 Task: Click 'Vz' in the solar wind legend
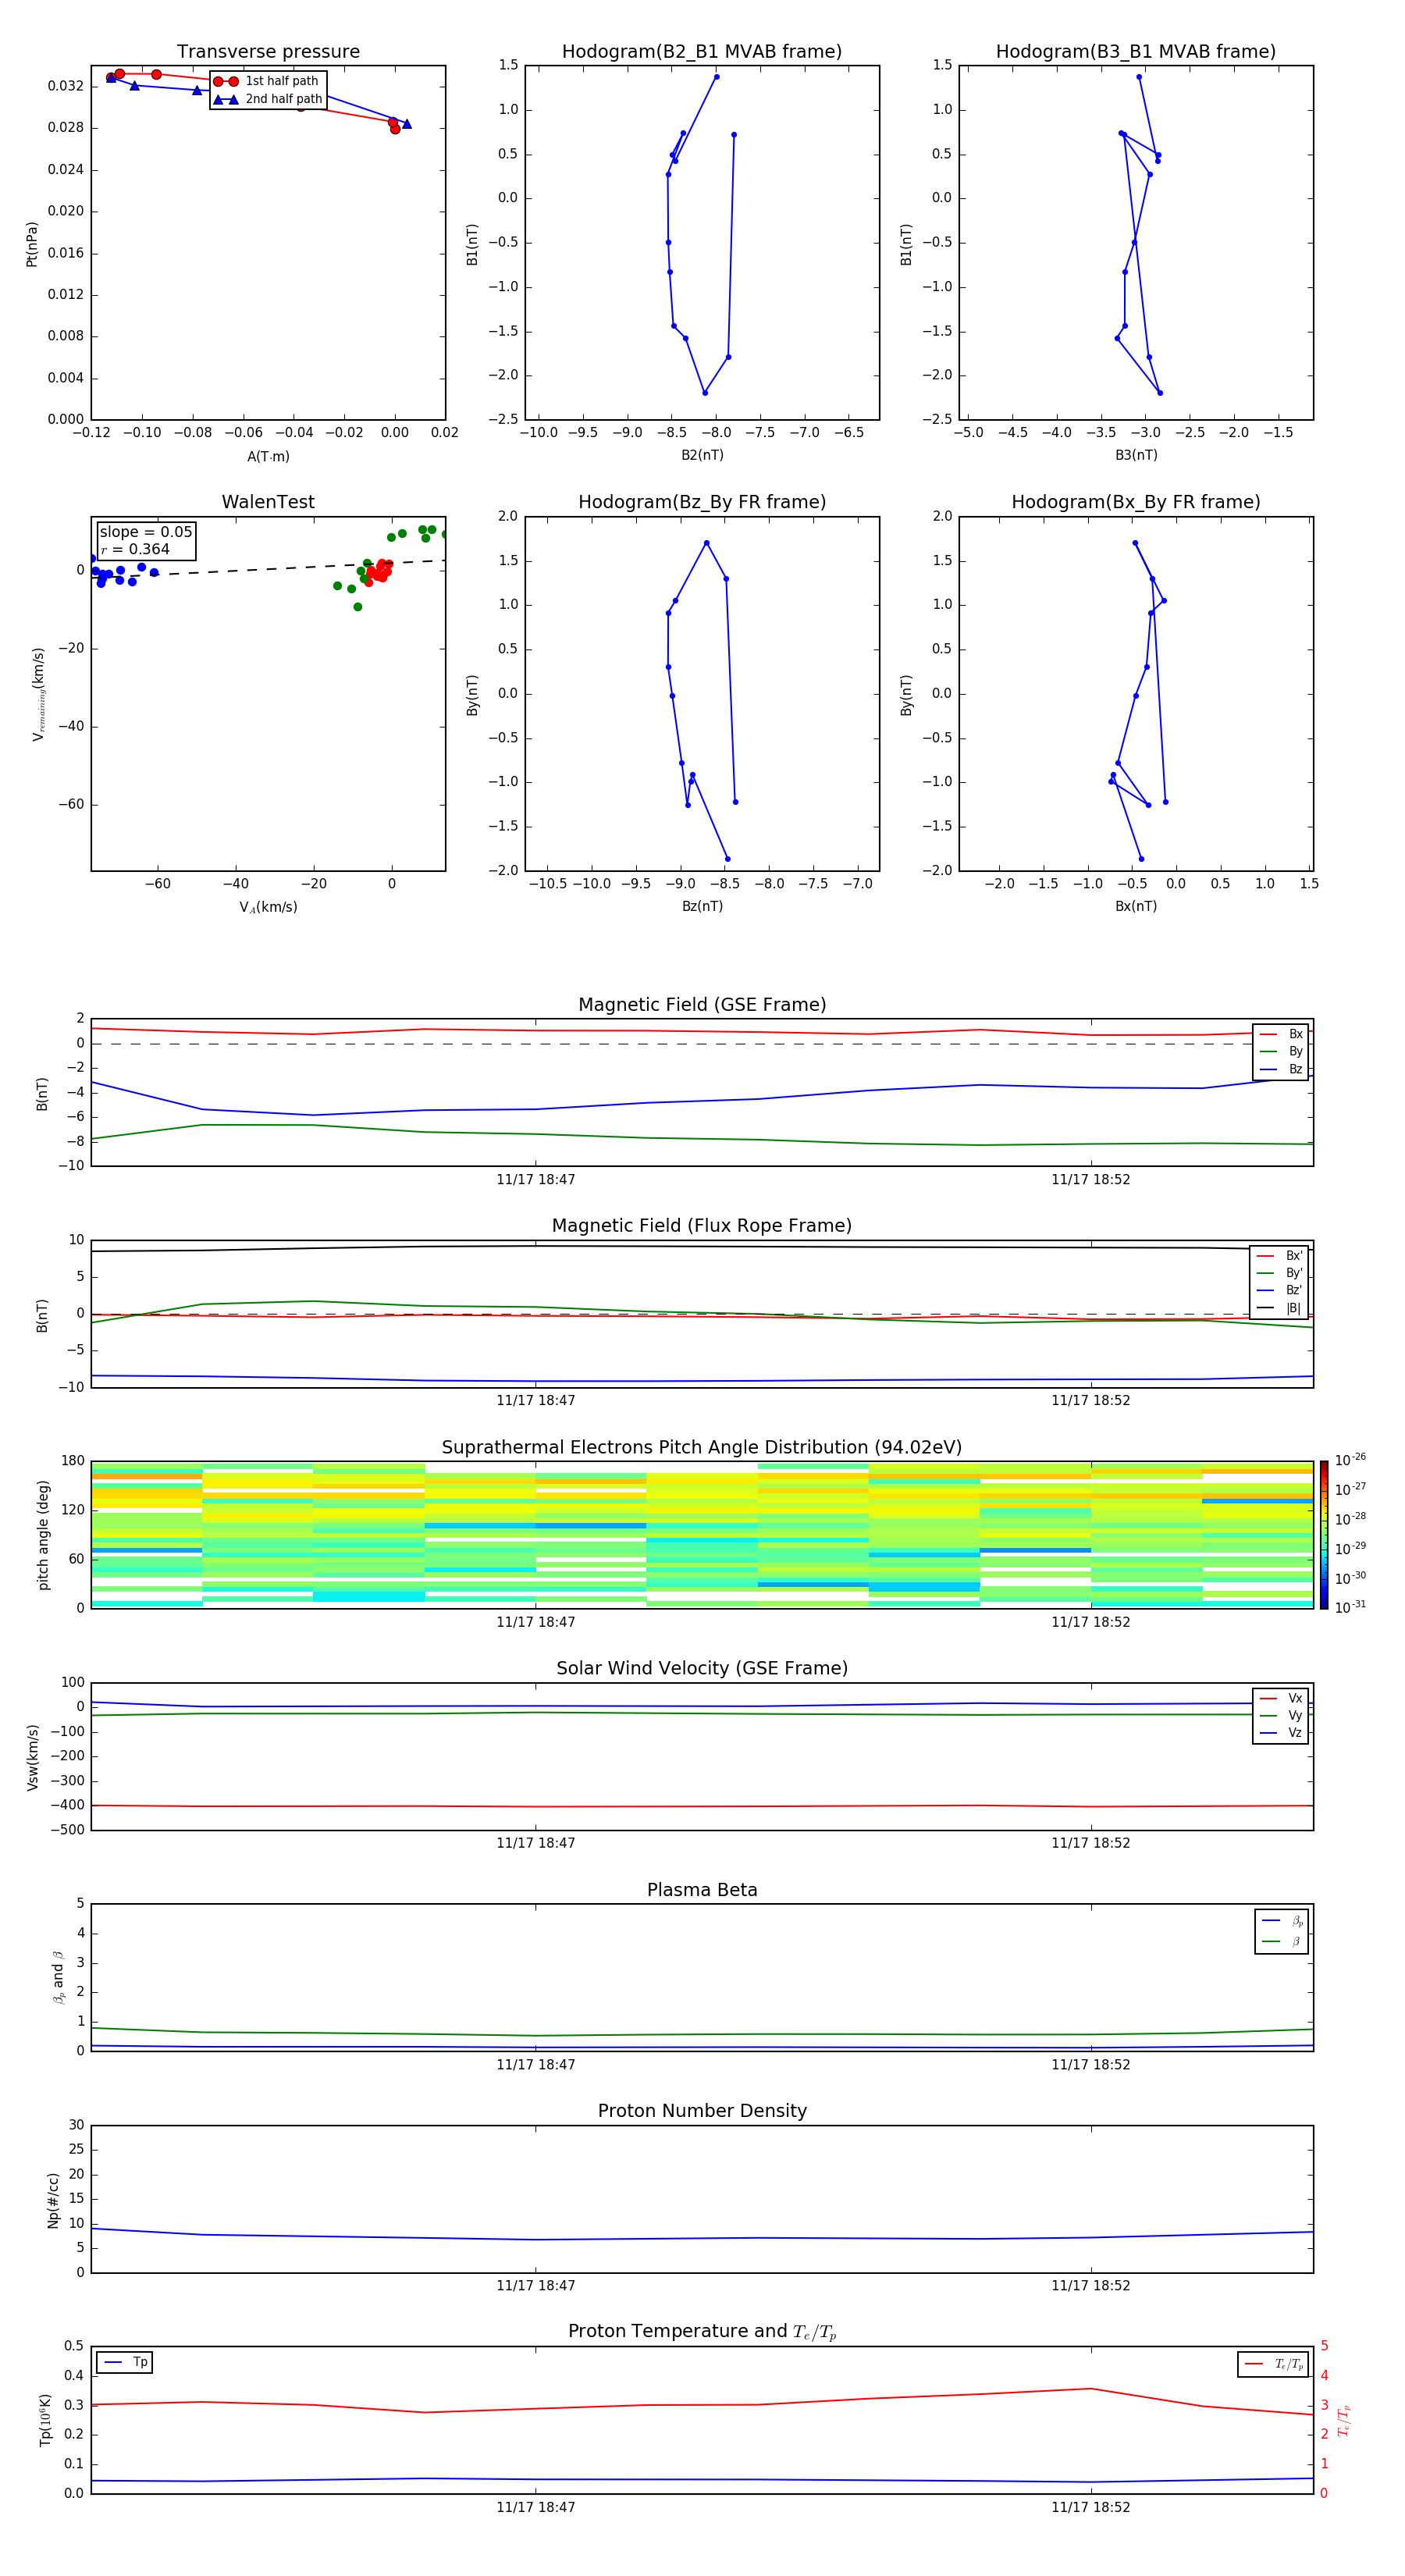tap(1282, 1733)
